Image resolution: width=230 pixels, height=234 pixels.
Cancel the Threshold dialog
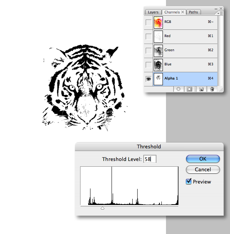[203, 169]
